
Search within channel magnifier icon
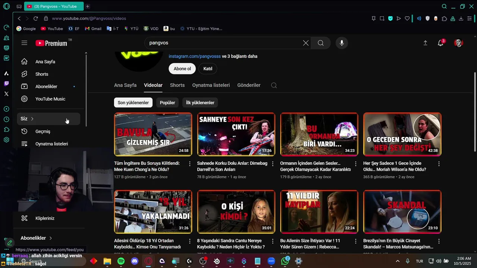point(274,85)
